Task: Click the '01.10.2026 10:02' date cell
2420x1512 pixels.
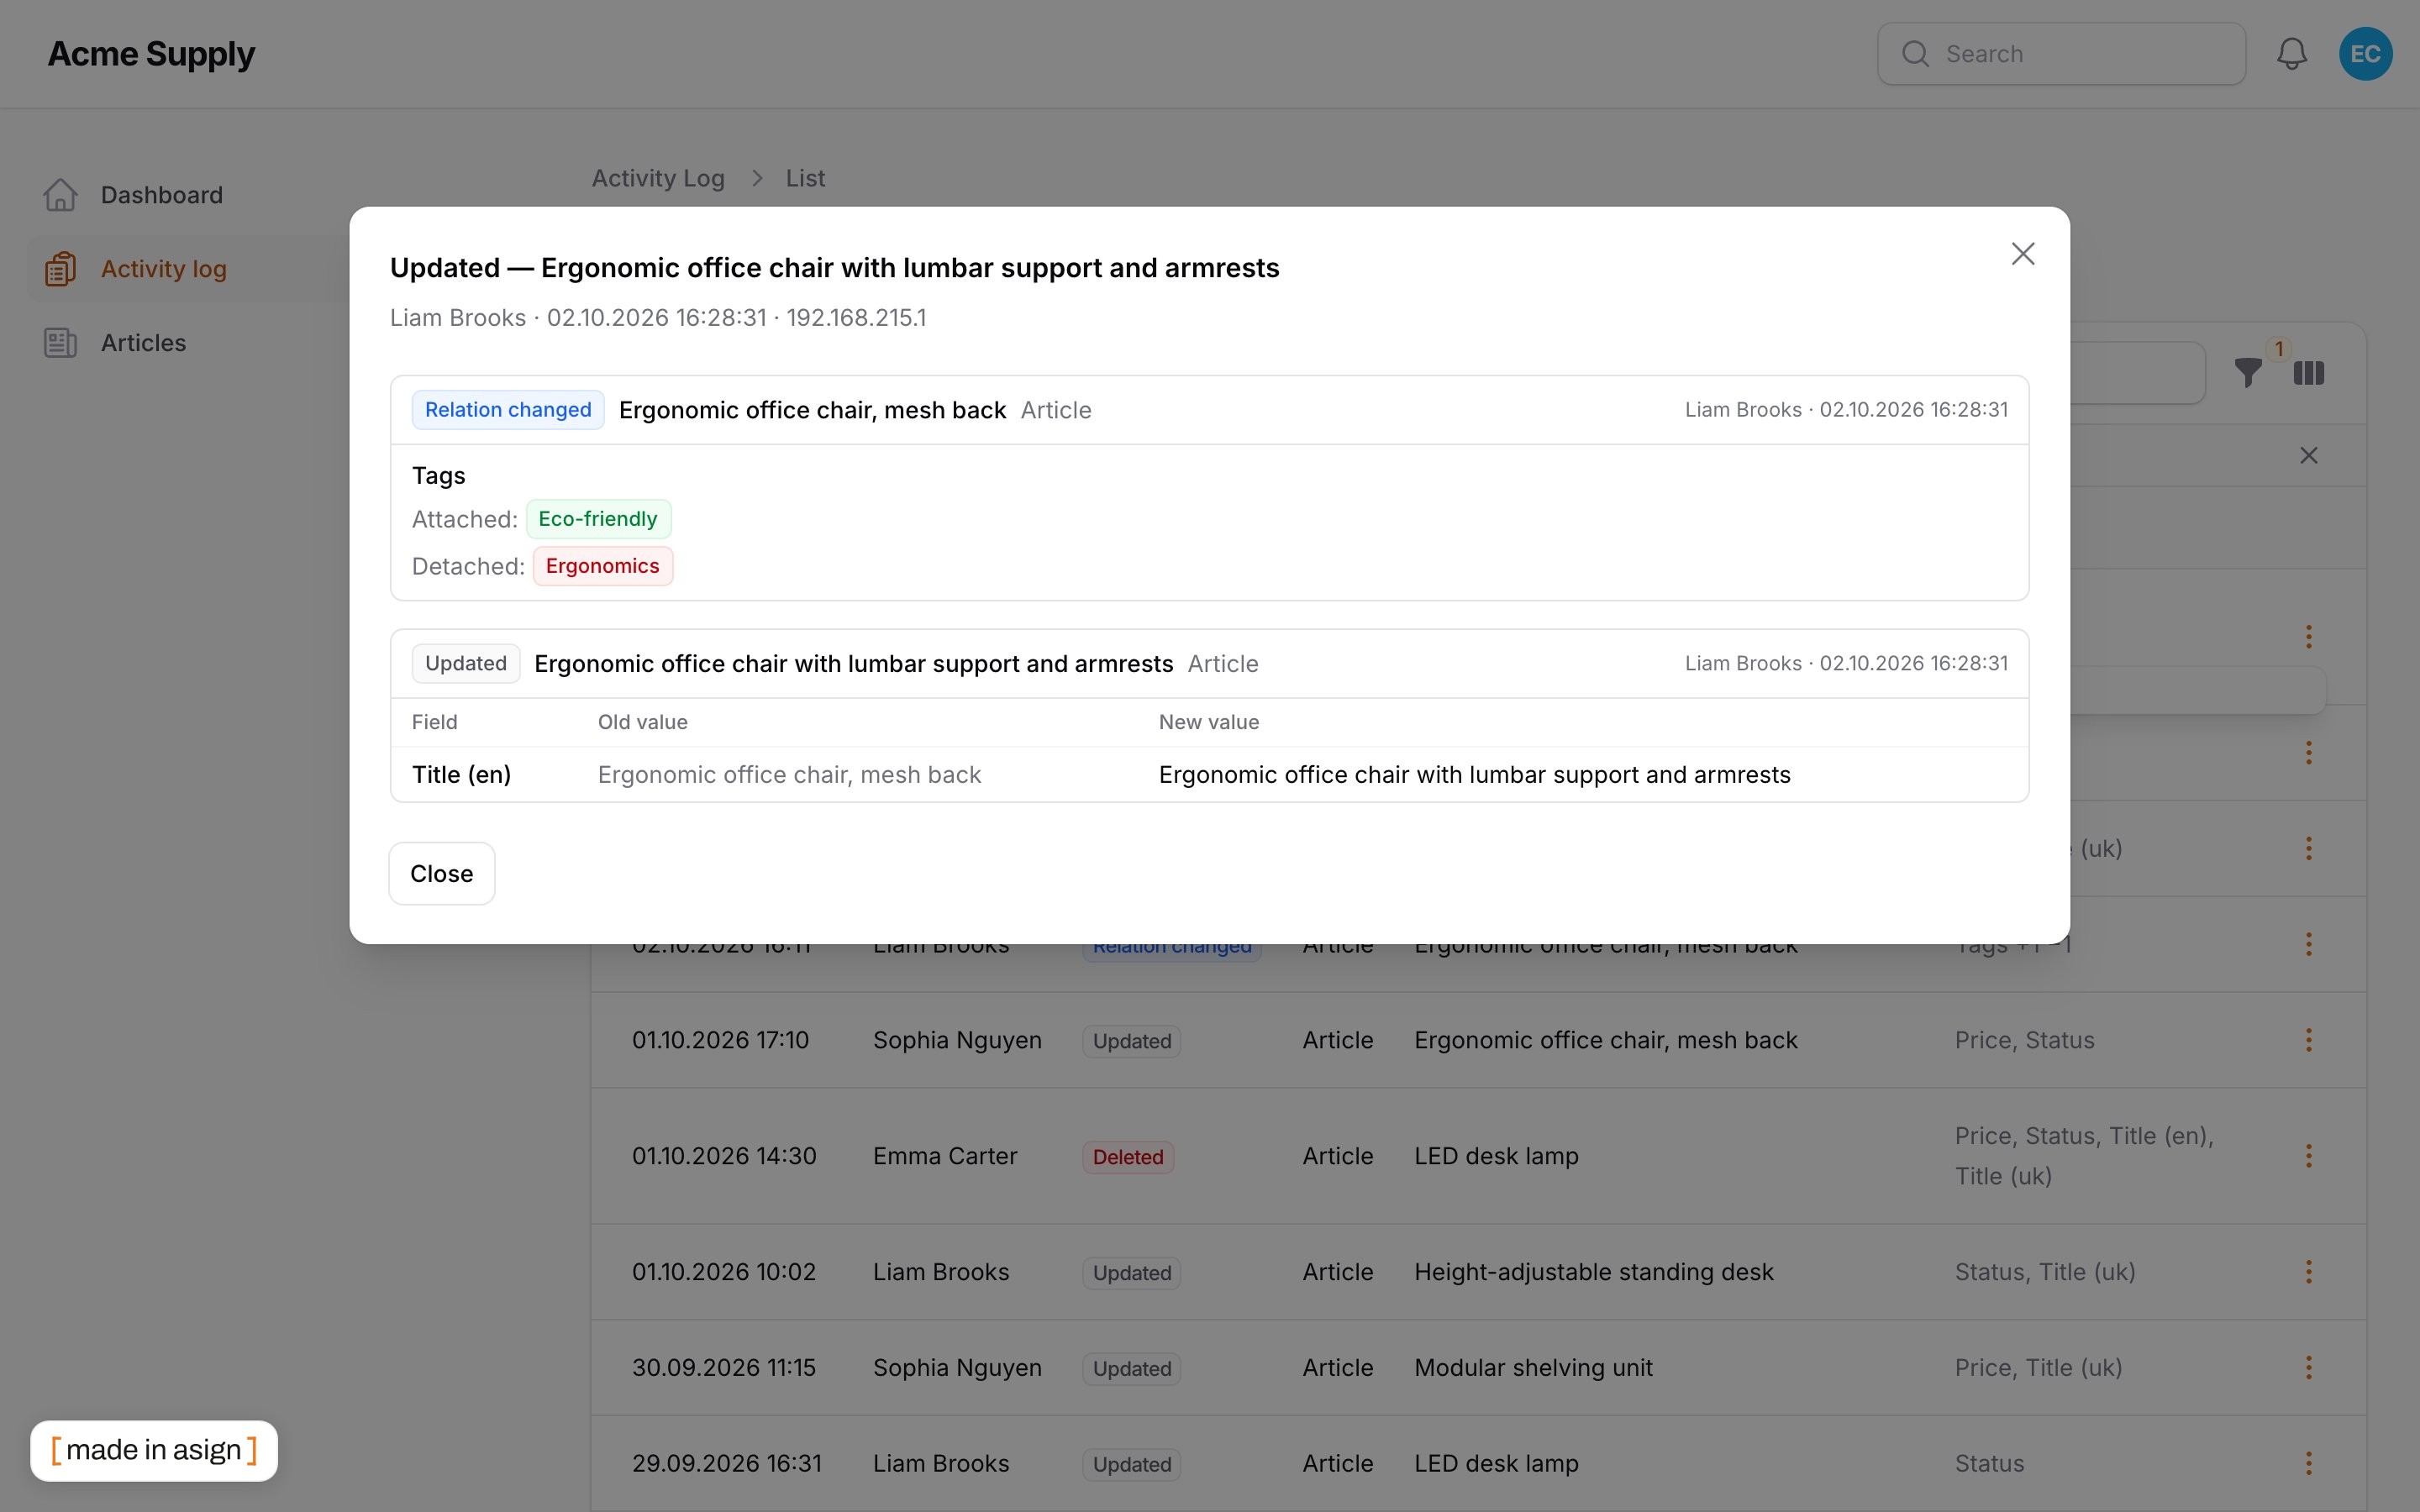Action: [x=724, y=1272]
